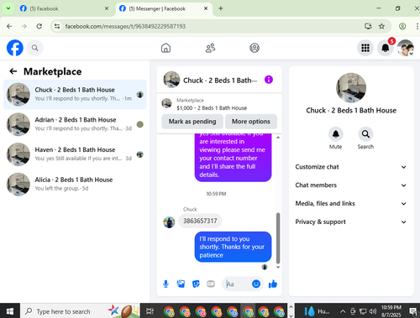Reload the page with browser refresh icon
Image resolution: width=420 pixels, height=318 pixels.
coord(39,26)
